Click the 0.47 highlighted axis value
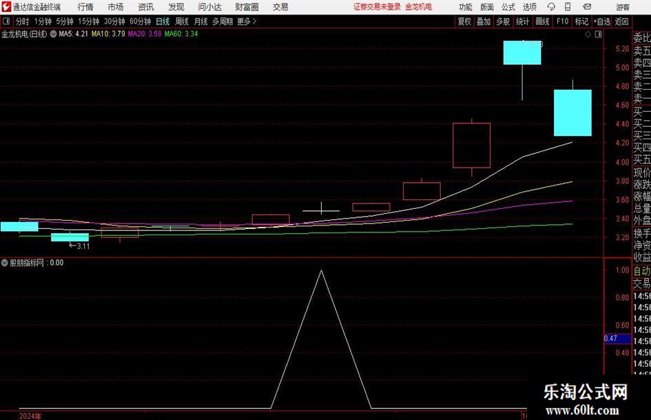The height and width of the screenshot is (420, 651). click(x=617, y=339)
